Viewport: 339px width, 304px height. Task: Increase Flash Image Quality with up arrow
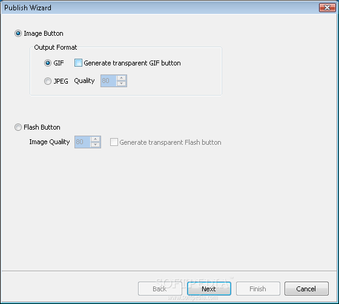(96, 139)
